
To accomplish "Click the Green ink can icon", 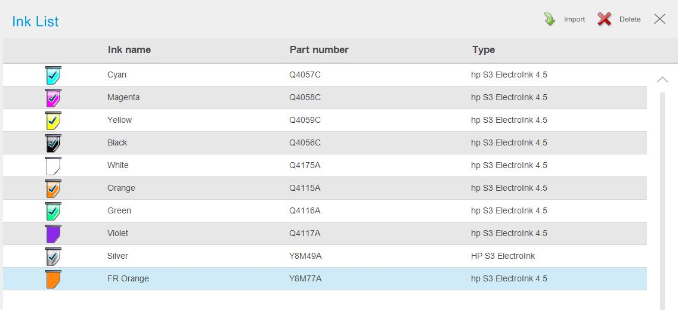I will pyautogui.click(x=53, y=211).
